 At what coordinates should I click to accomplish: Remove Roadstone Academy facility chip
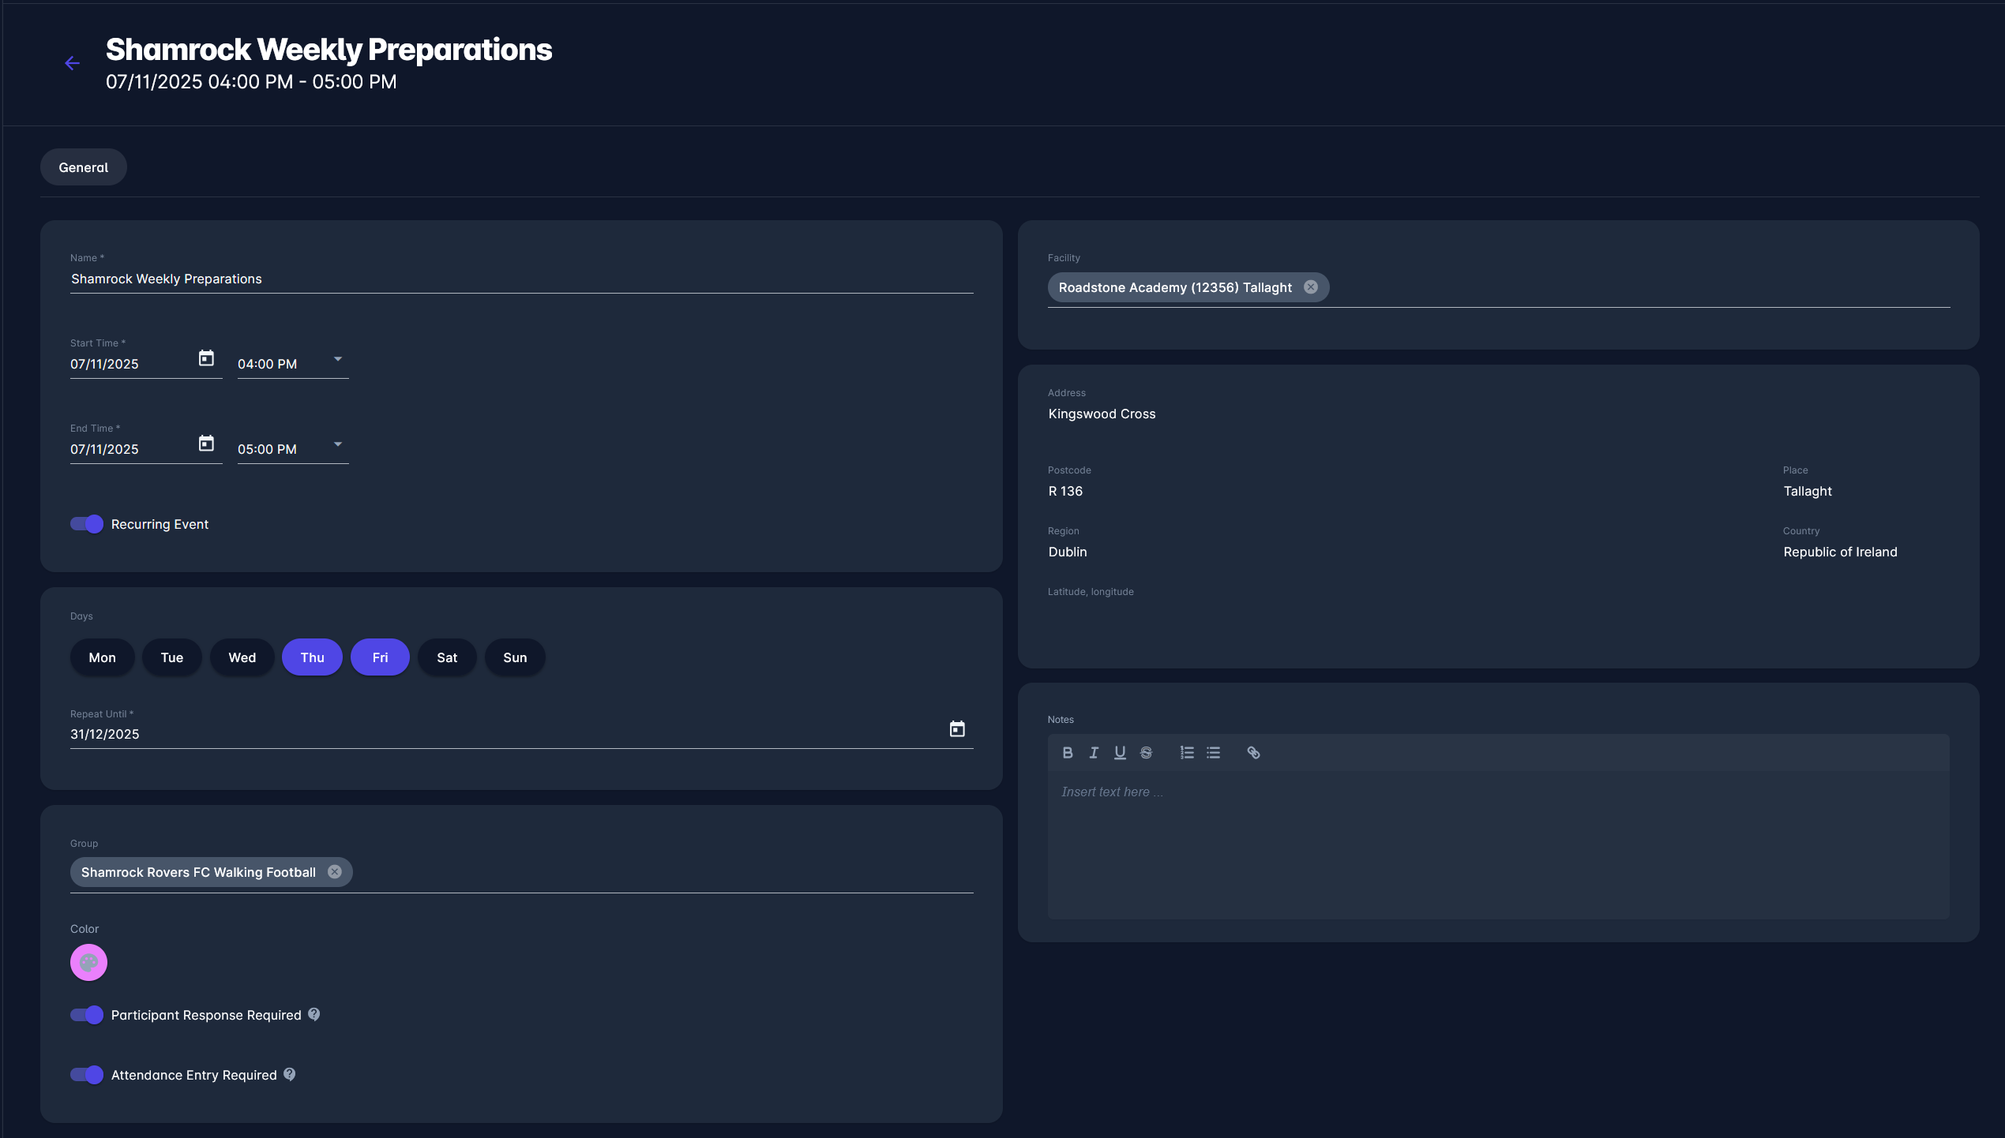[x=1311, y=287]
